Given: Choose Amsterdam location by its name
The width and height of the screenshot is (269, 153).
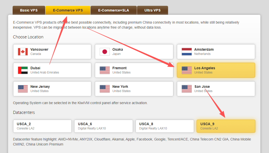Looking at the screenshot, I should (x=204, y=49).
